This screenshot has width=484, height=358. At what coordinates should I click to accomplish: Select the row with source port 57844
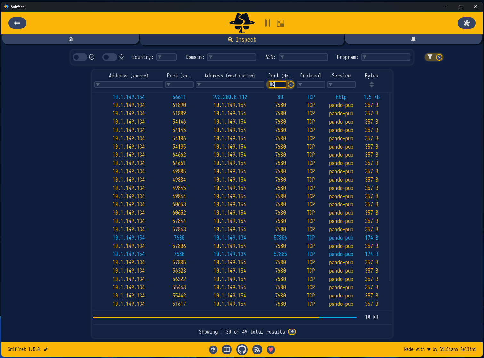(x=241, y=221)
